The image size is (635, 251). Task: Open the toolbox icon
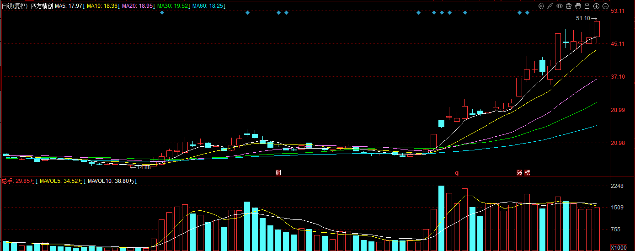click(x=568, y=6)
